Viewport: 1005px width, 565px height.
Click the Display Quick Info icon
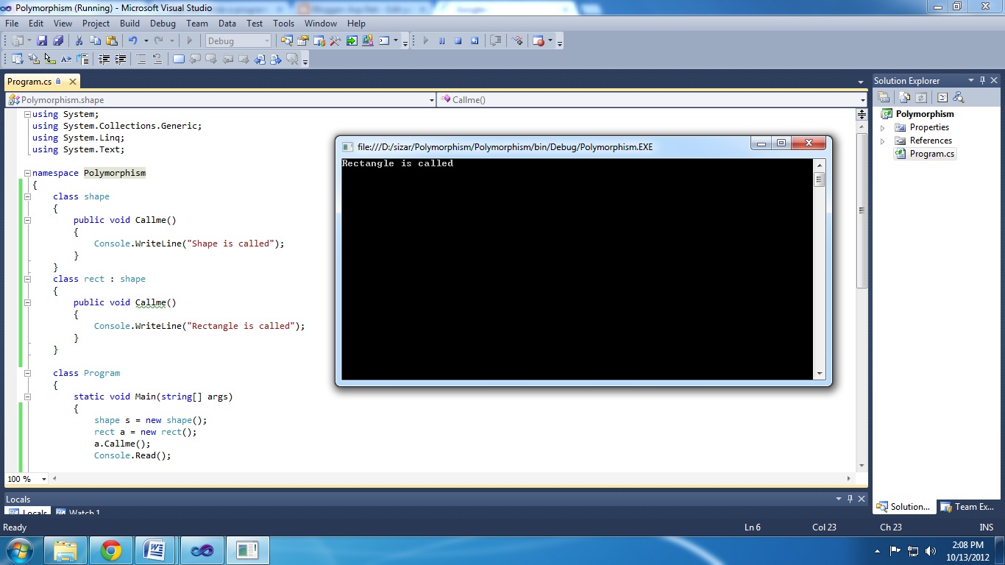click(x=50, y=59)
